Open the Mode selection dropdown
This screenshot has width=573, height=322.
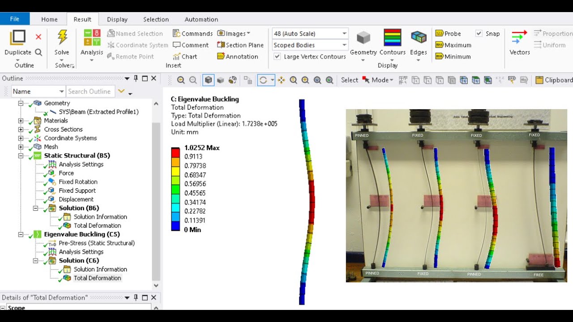(x=383, y=80)
